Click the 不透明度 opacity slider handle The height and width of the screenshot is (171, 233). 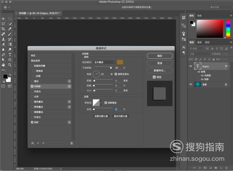111,68
